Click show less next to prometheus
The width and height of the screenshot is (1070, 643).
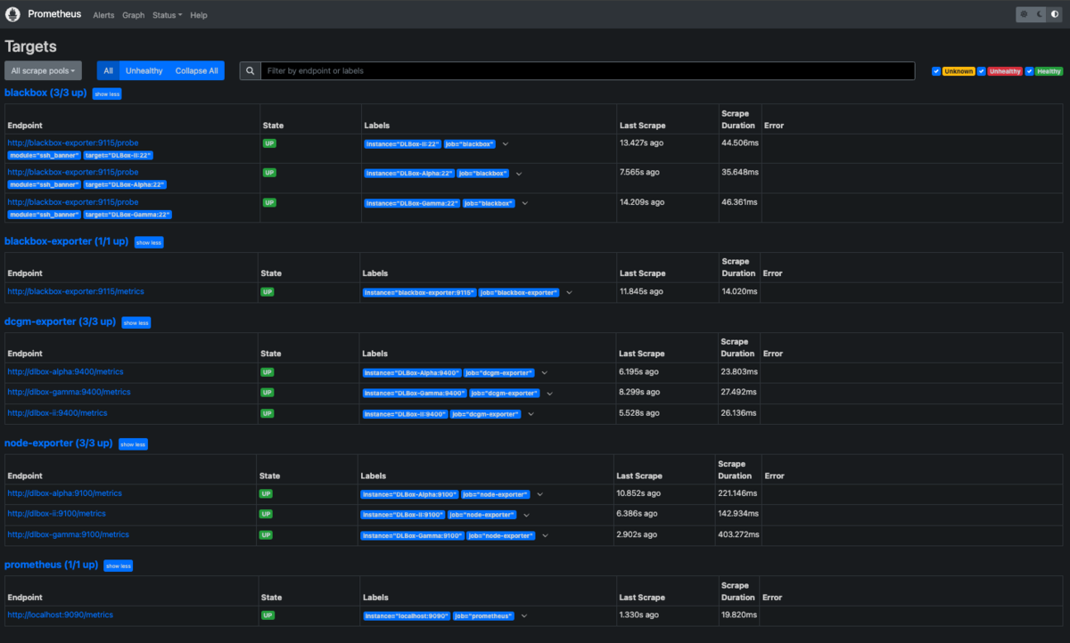(118, 566)
